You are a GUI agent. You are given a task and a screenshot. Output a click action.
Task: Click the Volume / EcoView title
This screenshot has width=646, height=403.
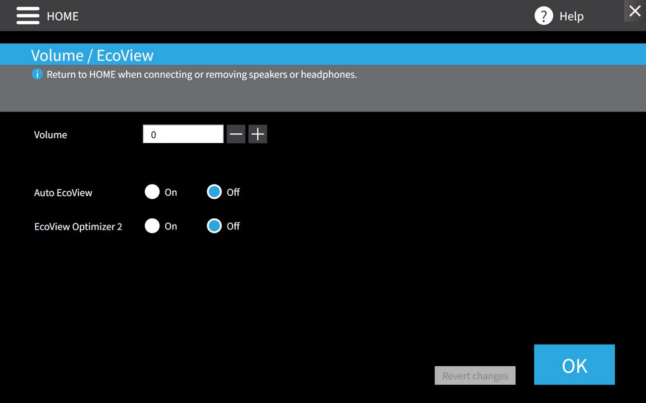pyautogui.click(x=92, y=55)
